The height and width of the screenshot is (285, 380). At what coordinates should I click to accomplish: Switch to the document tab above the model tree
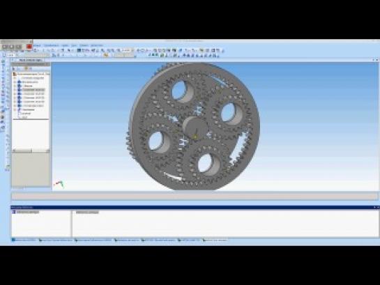[x=30, y=60]
